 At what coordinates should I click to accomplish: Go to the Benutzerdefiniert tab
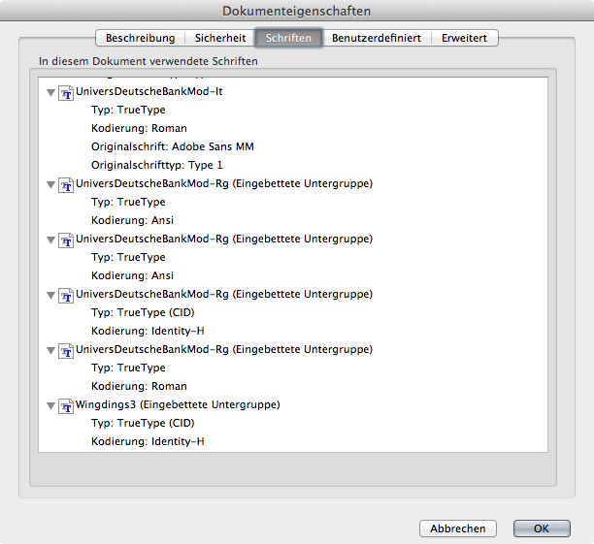[377, 38]
